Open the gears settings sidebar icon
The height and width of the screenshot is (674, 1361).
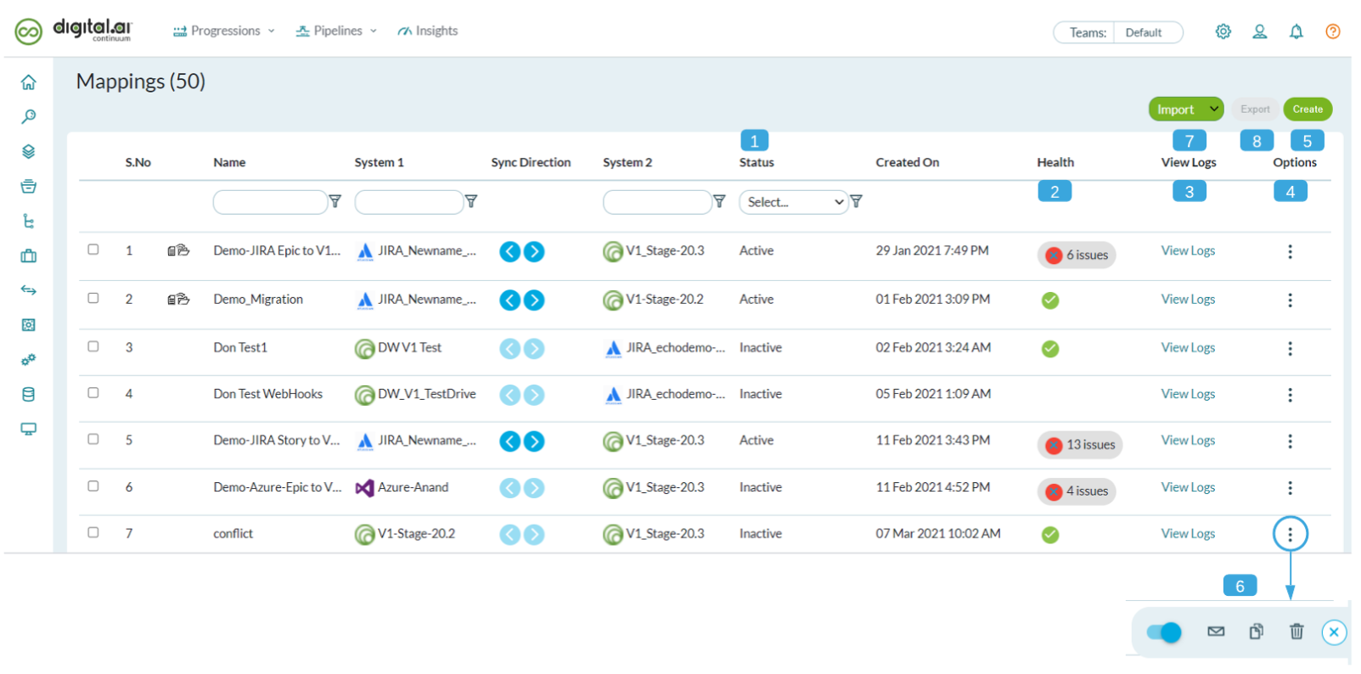pyautogui.click(x=29, y=359)
